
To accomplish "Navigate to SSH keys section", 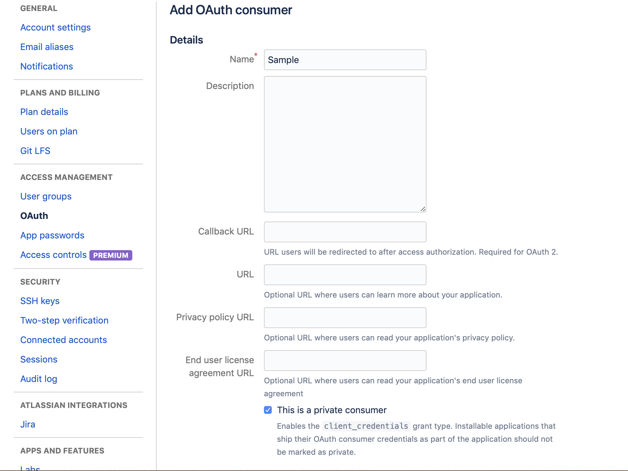I will tap(40, 300).
